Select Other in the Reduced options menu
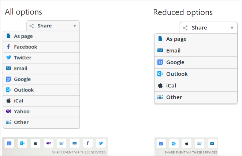 pos(196,97)
